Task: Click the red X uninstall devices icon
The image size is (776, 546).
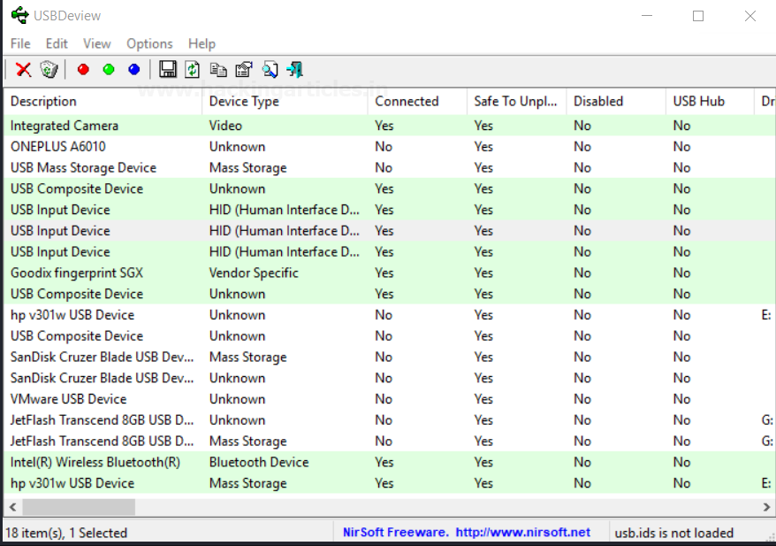Action: [23, 70]
